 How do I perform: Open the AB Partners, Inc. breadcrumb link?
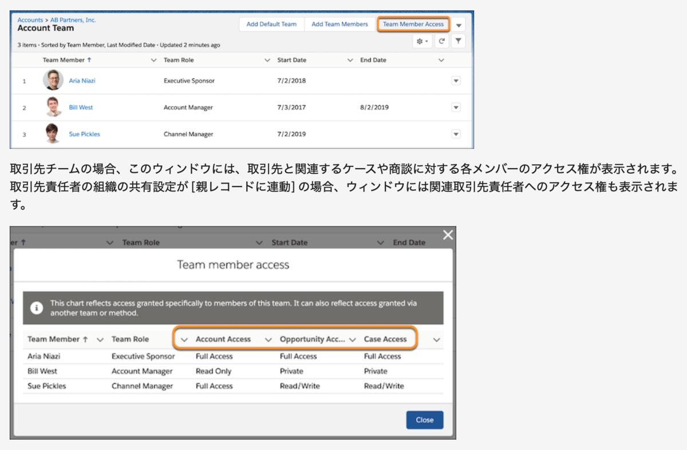tap(73, 20)
